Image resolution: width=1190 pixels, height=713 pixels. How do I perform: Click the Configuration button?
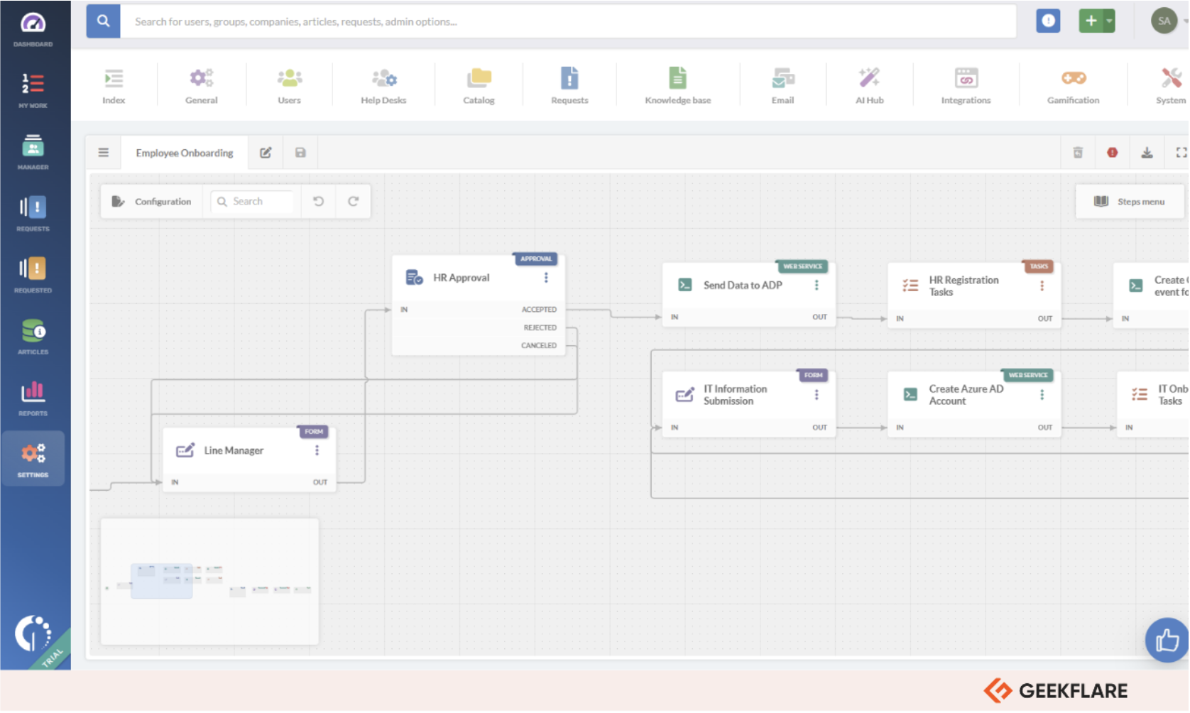[152, 202]
